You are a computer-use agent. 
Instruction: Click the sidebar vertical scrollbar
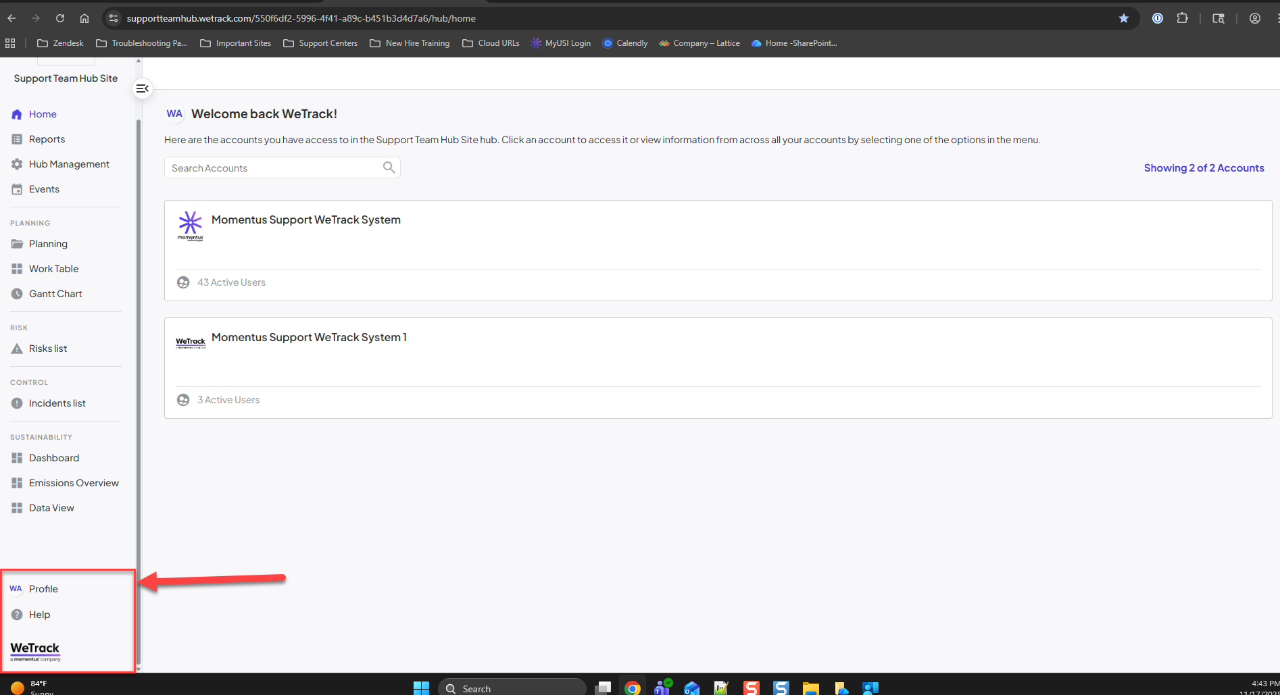pyautogui.click(x=139, y=392)
